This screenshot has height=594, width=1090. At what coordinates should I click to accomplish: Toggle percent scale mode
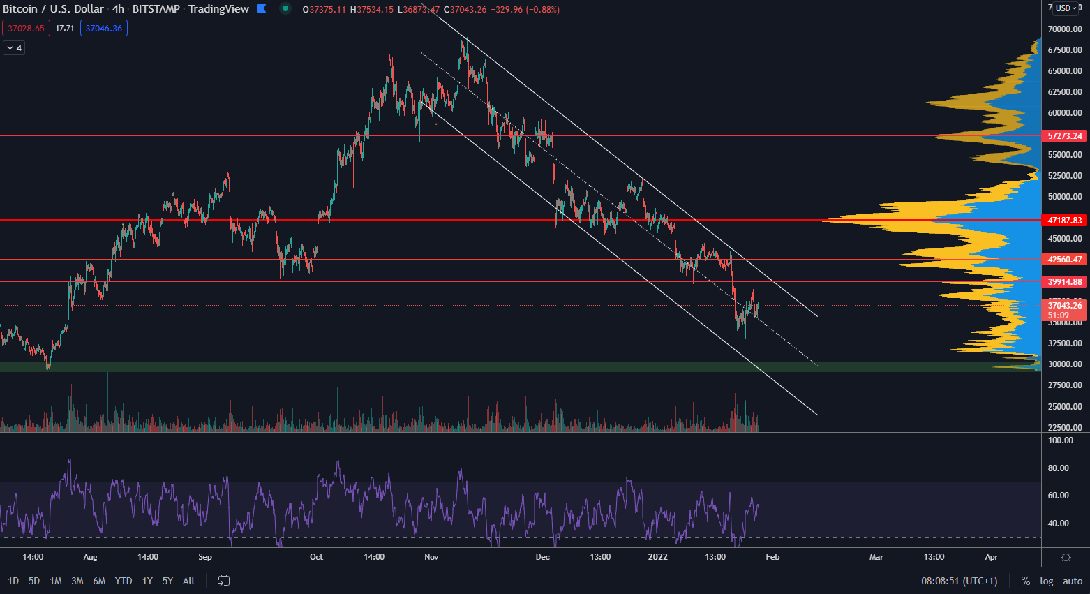click(1025, 581)
